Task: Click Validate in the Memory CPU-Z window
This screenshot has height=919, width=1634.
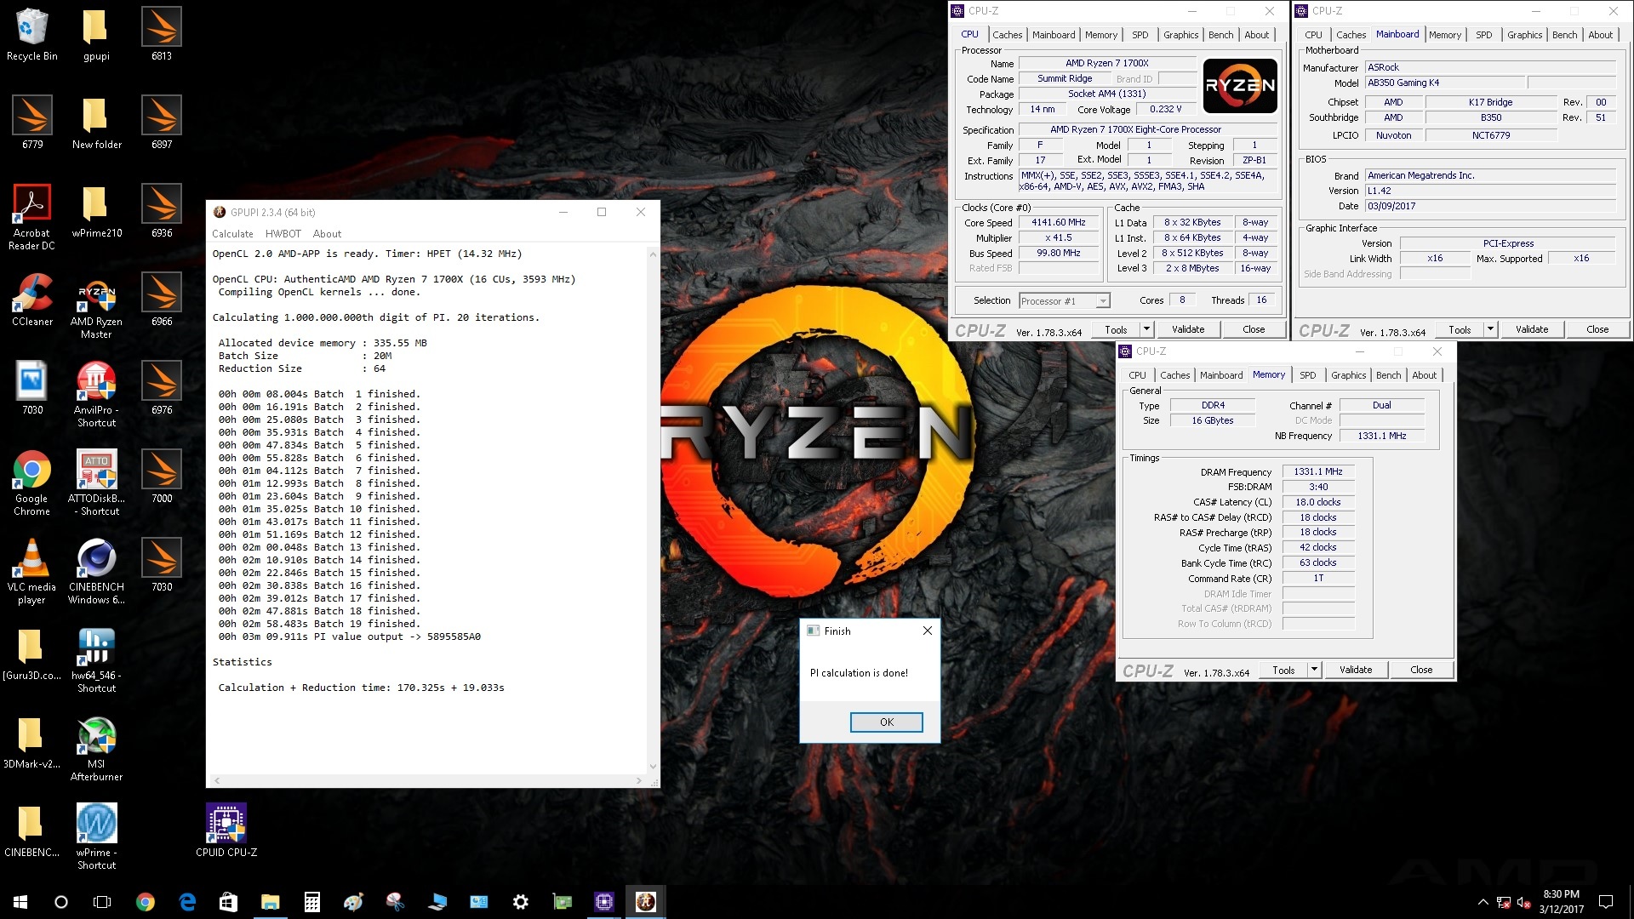Action: 1356,670
